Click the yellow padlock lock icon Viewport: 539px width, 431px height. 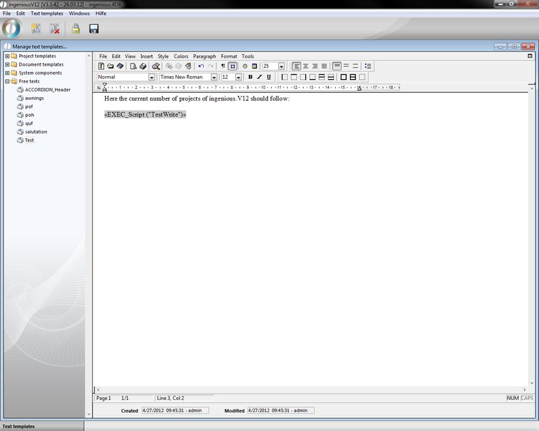click(76, 29)
